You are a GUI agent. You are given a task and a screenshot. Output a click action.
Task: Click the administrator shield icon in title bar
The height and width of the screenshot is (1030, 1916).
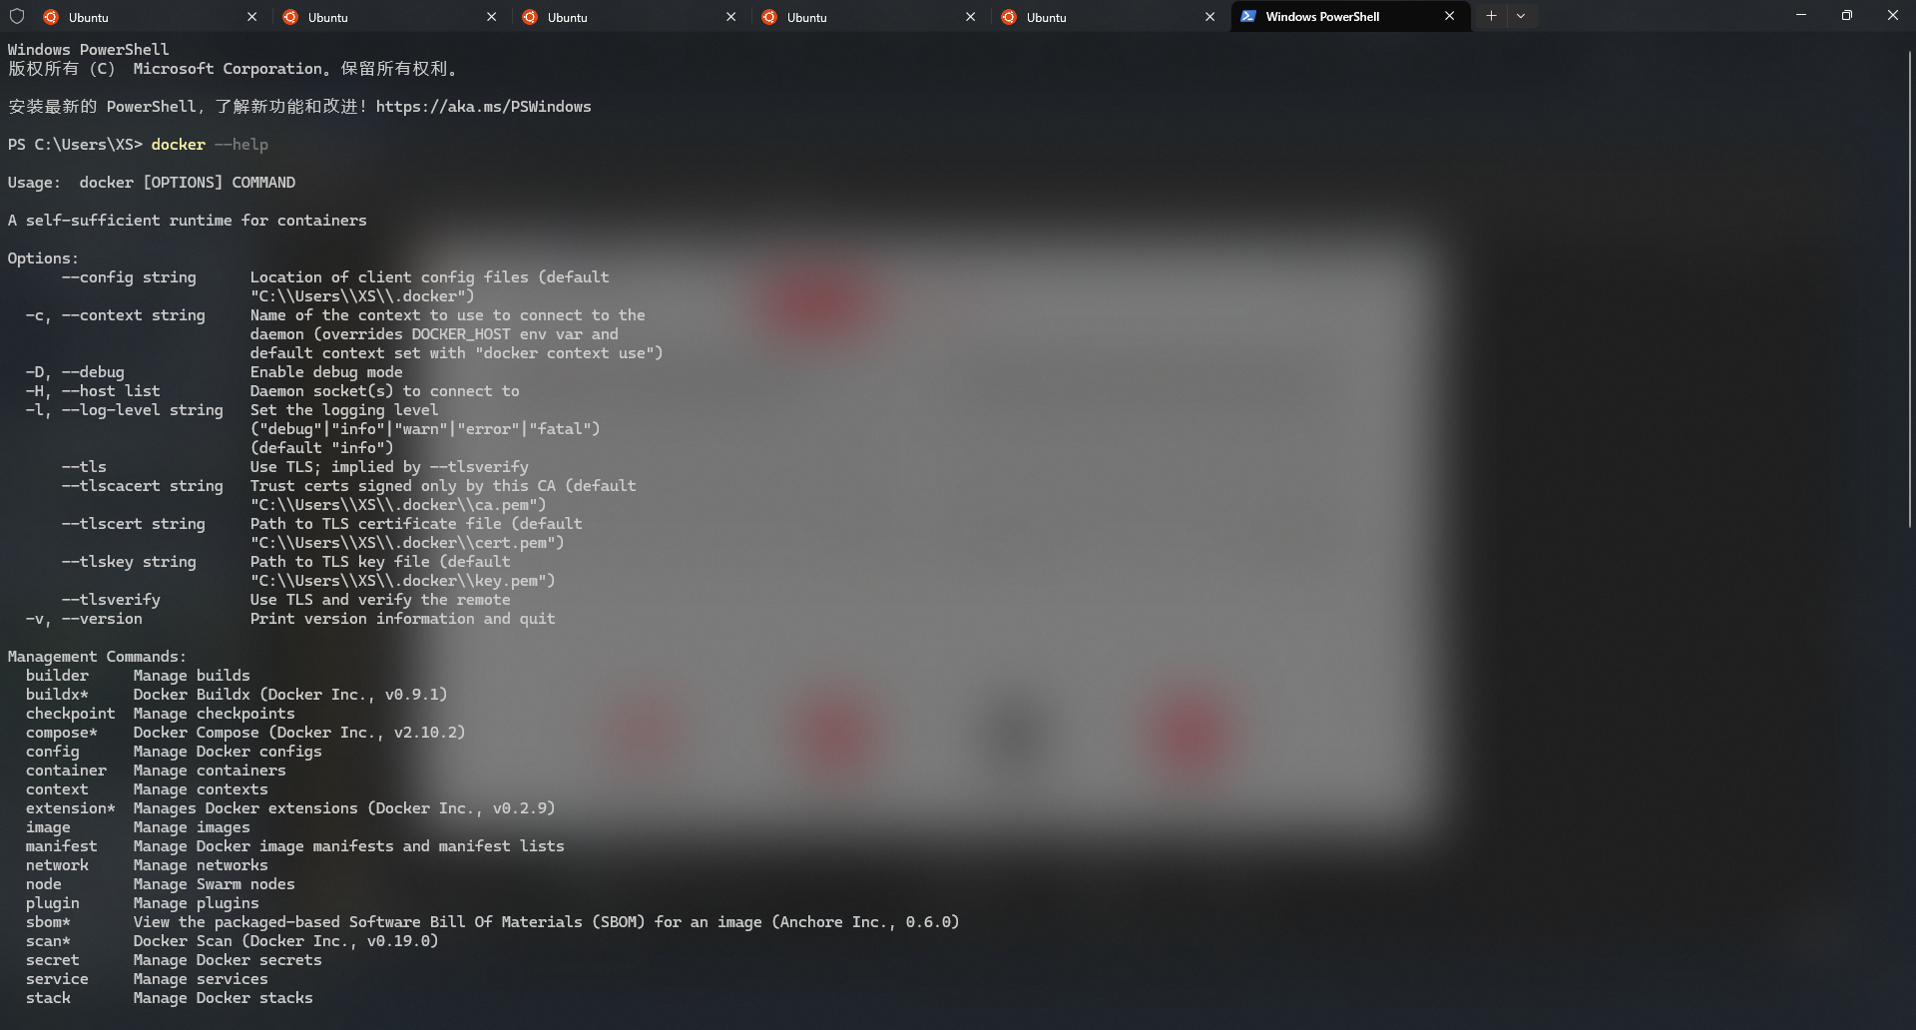tap(16, 16)
